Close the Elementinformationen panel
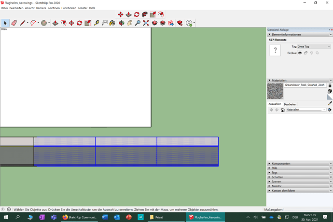Image resolution: width=333 pixels, height=222 pixels. (331, 34)
